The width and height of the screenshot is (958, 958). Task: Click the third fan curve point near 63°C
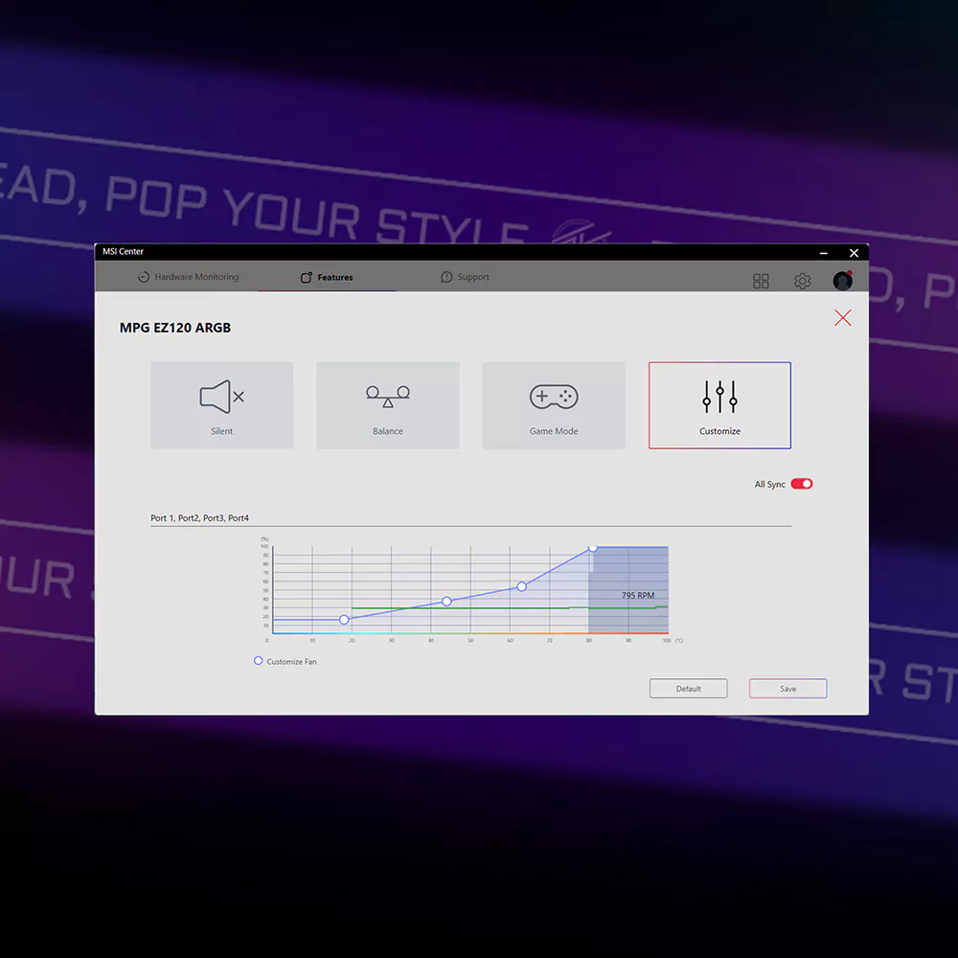tap(522, 586)
